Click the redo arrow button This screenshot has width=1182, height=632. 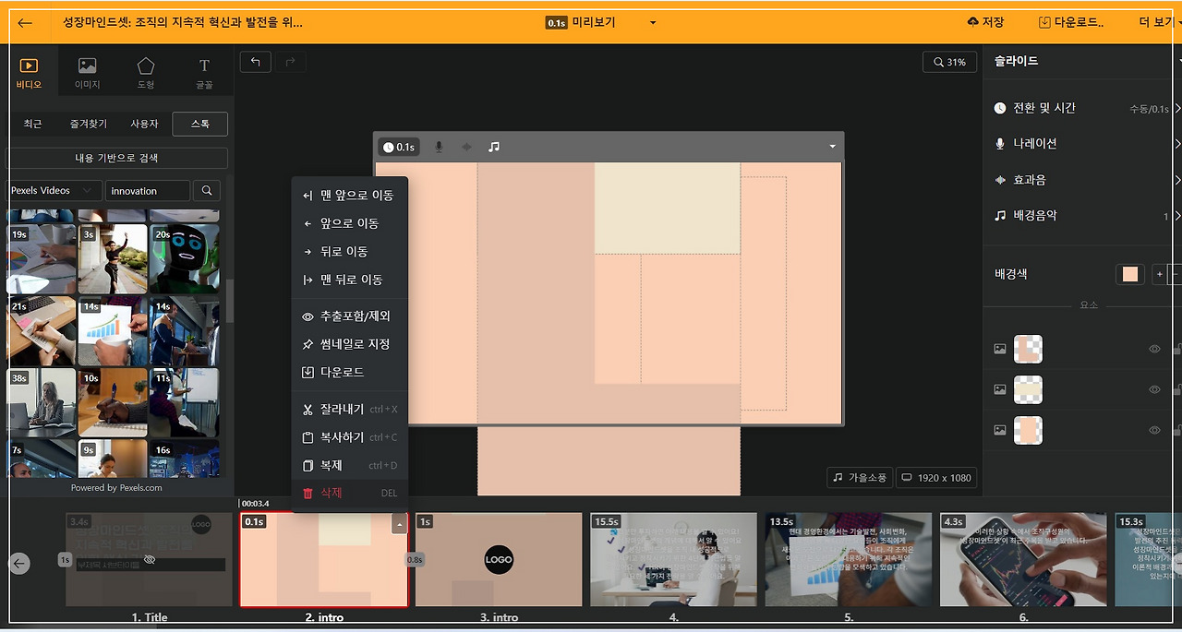click(290, 62)
